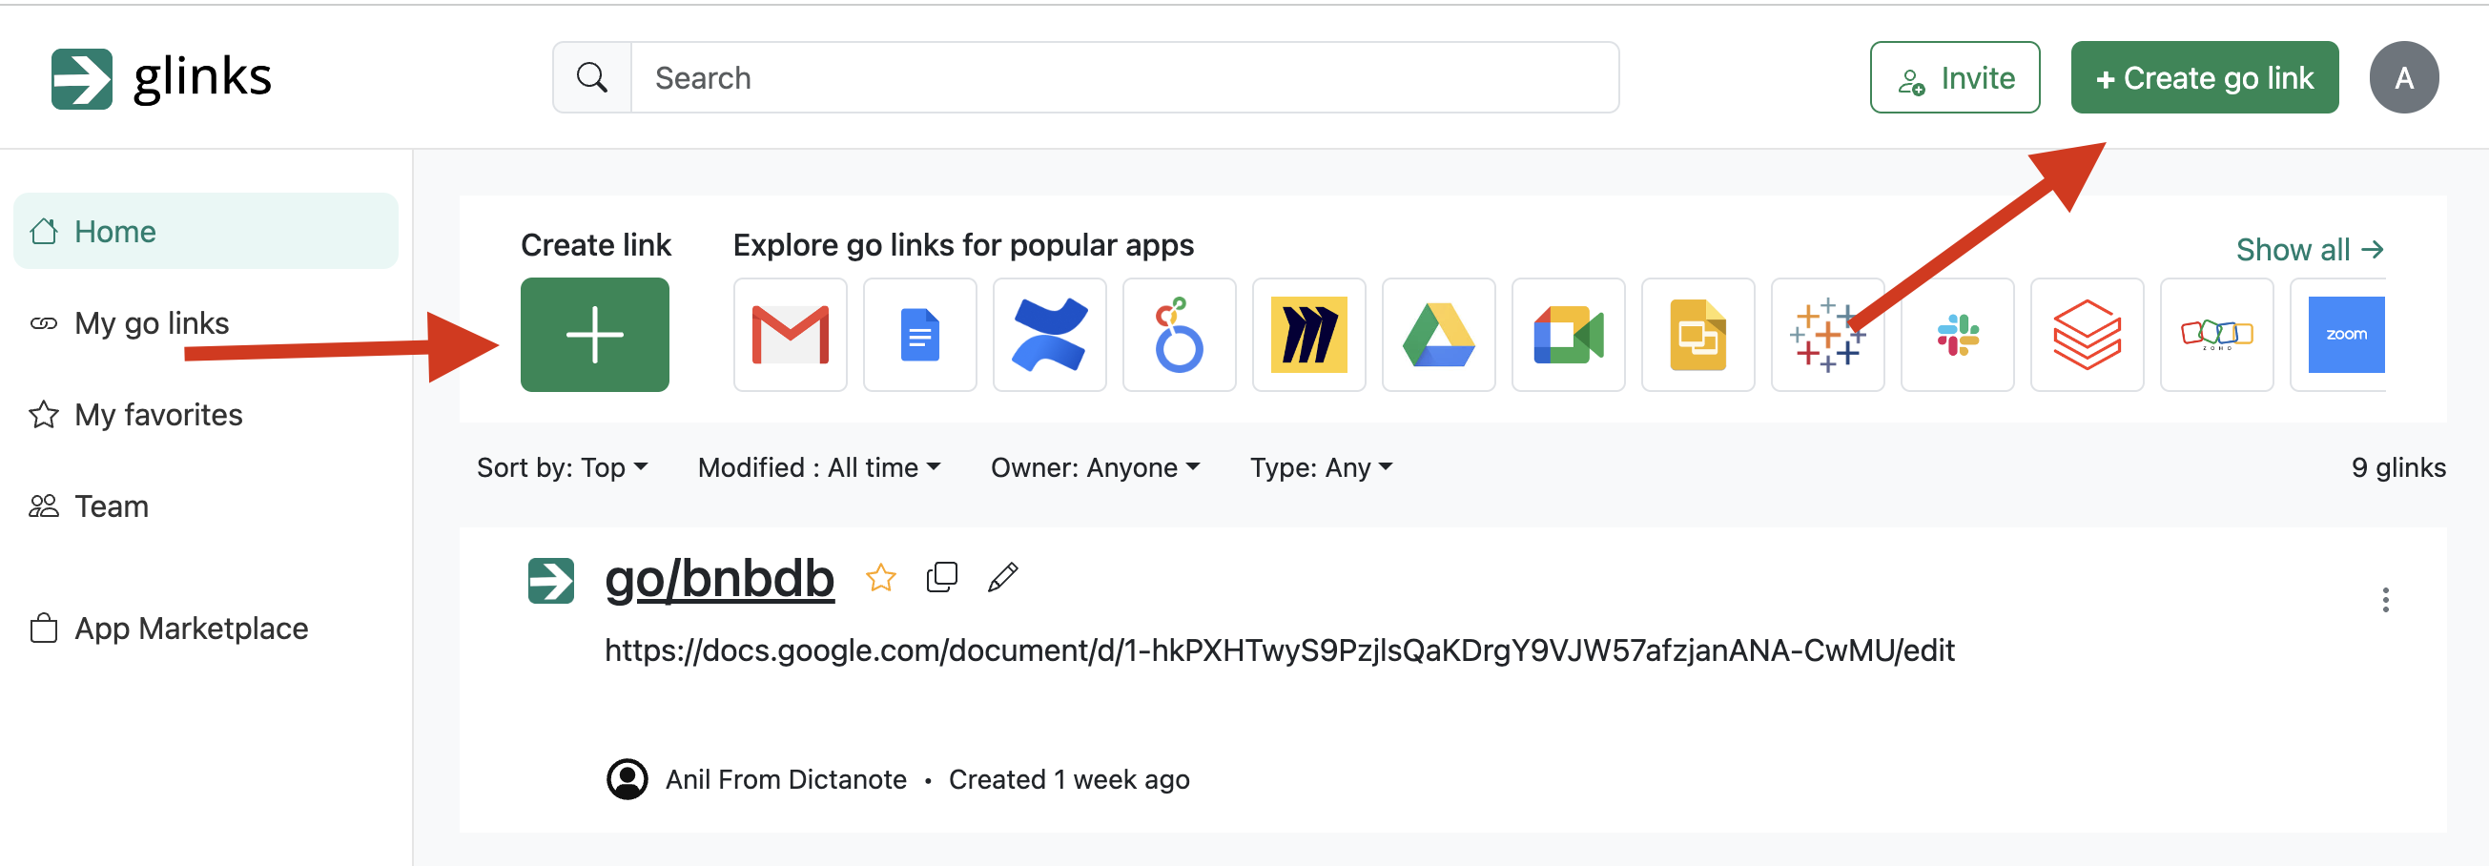Follow the Show all link
2489x866 pixels.
tap(2309, 249)
